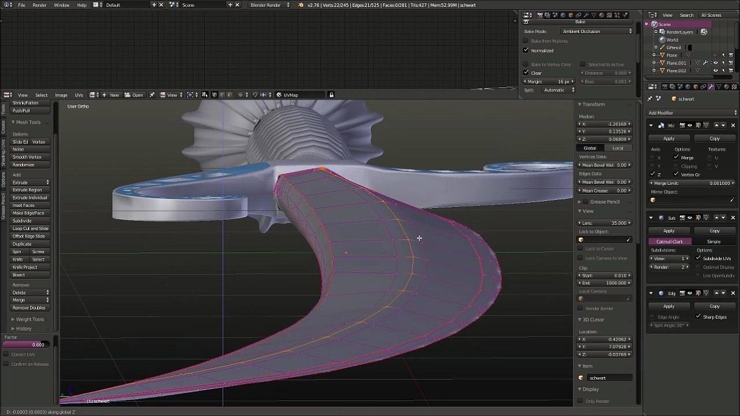The image size is (740, 416).
Task: Click Loop Cut and Slide tool button
Action: [x=31, y=229]
